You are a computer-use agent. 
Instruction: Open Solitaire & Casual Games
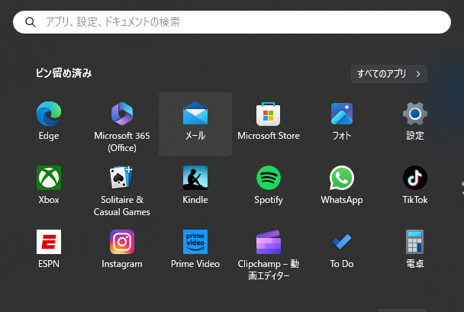pyautogui.click(x=122, y=178)
